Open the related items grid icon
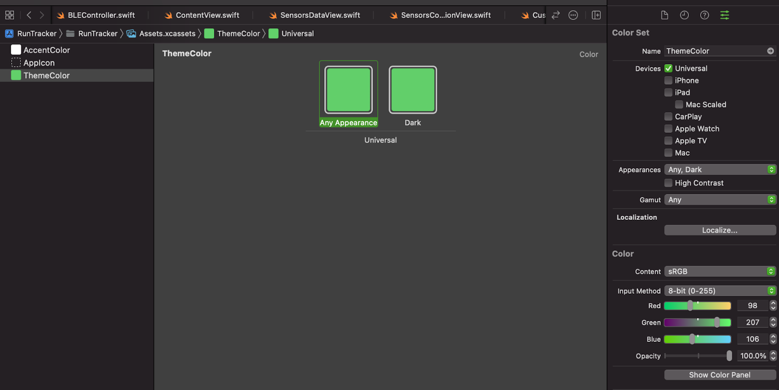This screenshot has width=779, height=390. click(10, 15)
